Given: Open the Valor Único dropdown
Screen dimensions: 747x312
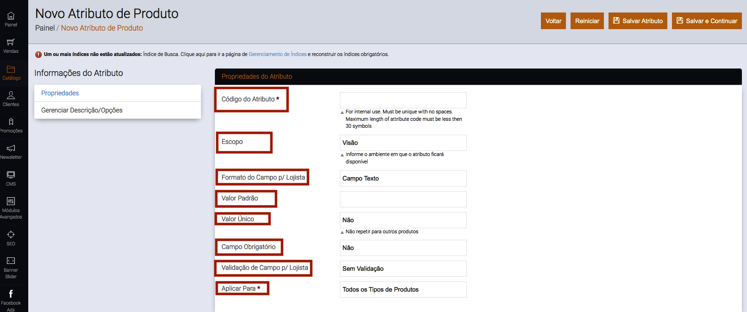Looking at the screenshot, I should click(403, 220).
